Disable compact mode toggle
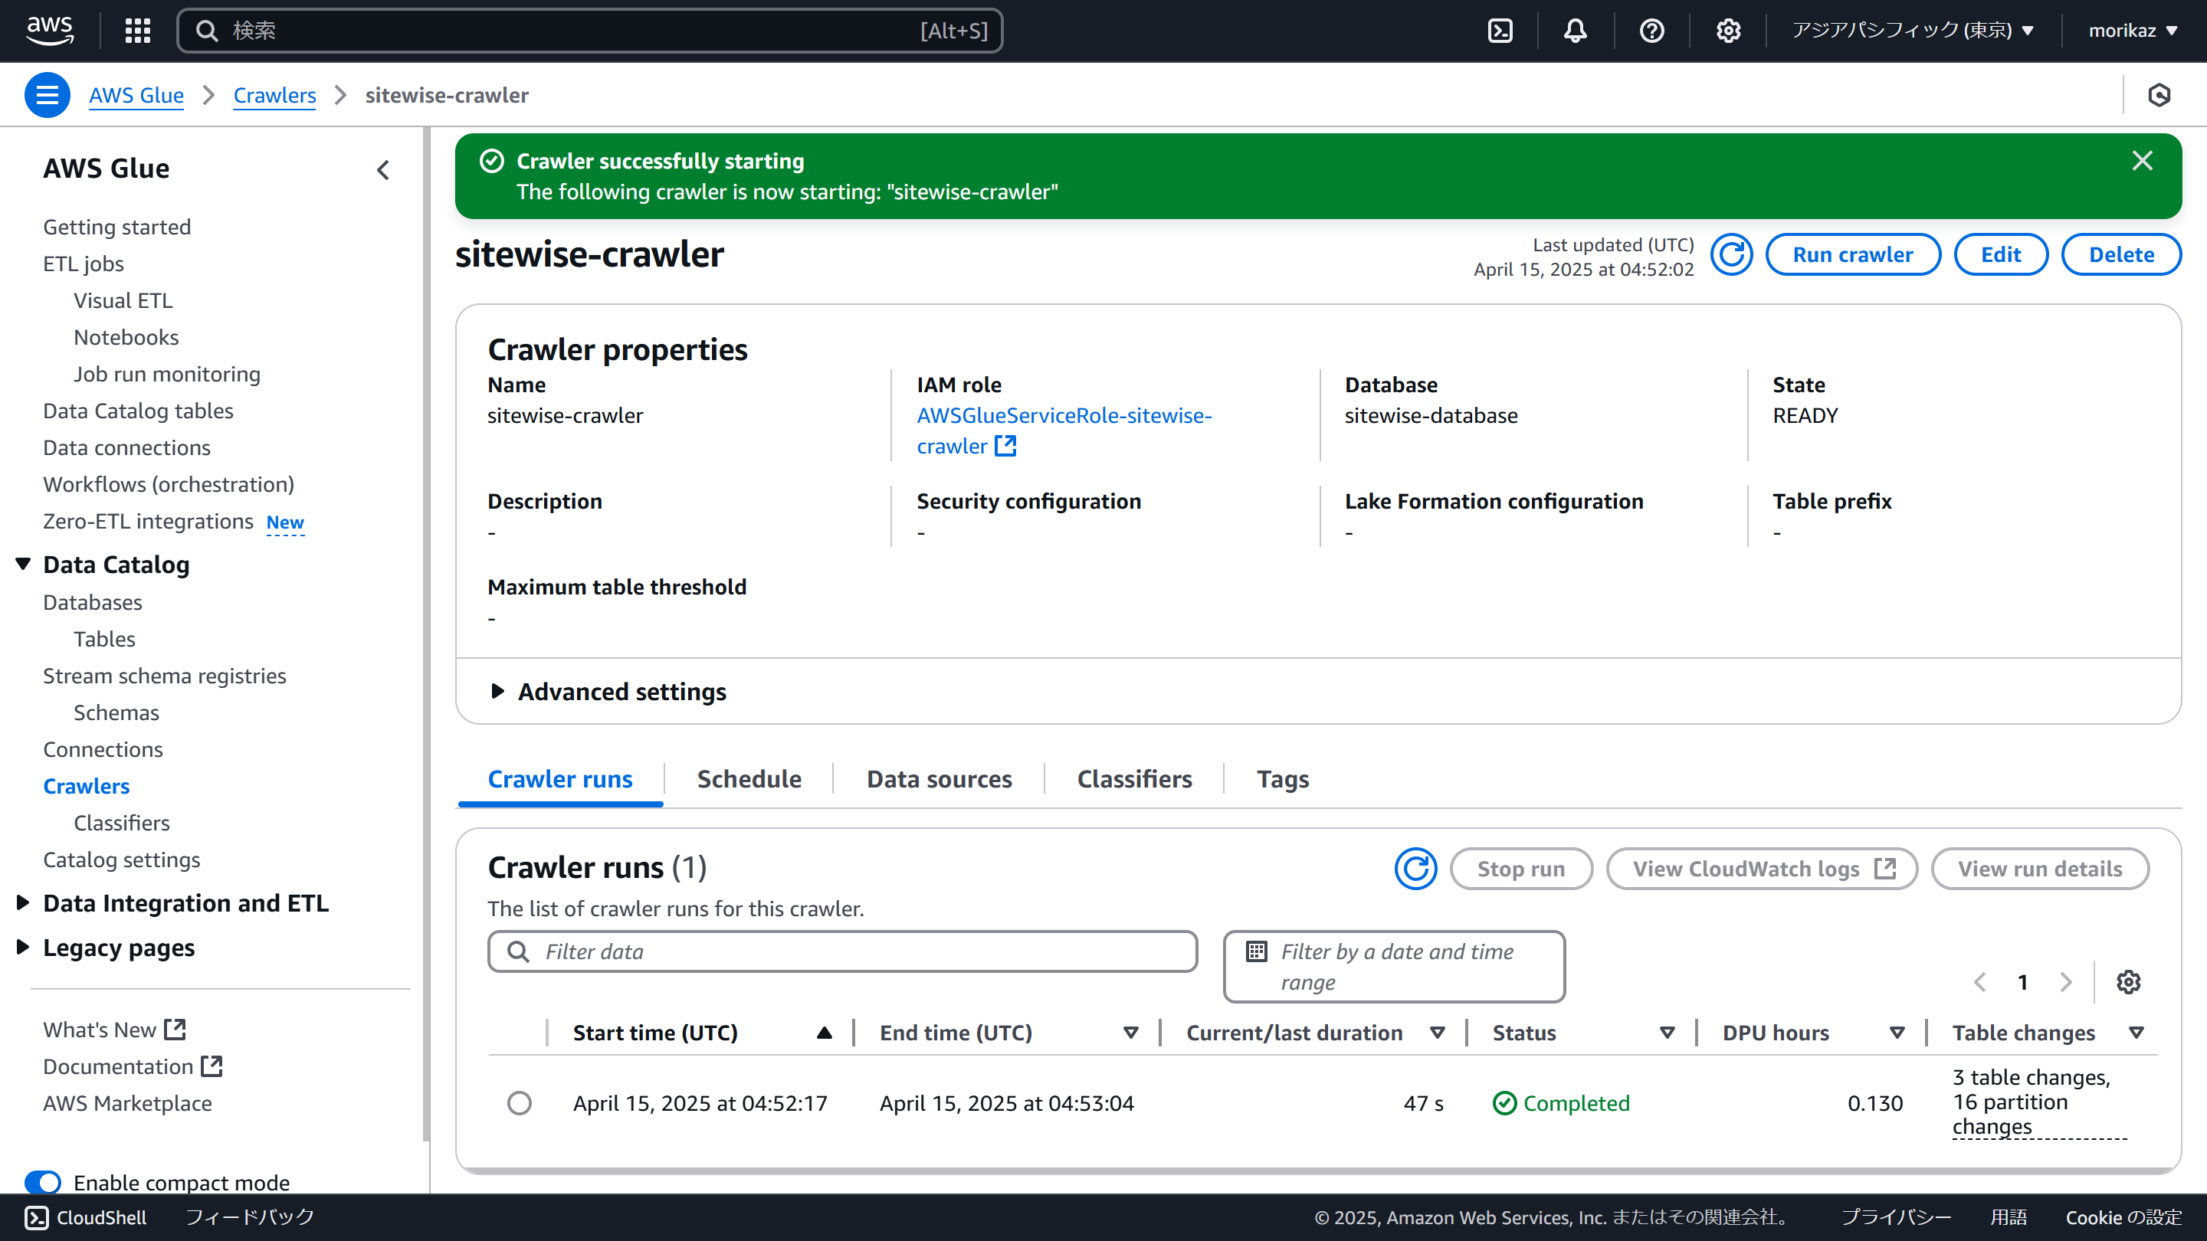Screen dimensions: 2207x1241 click(x=43, y=1182)
